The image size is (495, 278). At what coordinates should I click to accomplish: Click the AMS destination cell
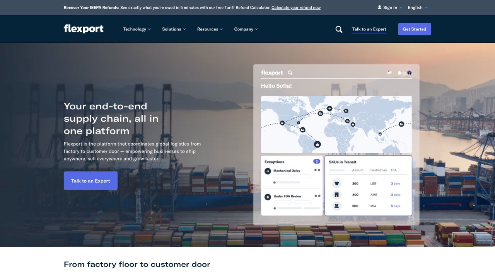[374, 195]
